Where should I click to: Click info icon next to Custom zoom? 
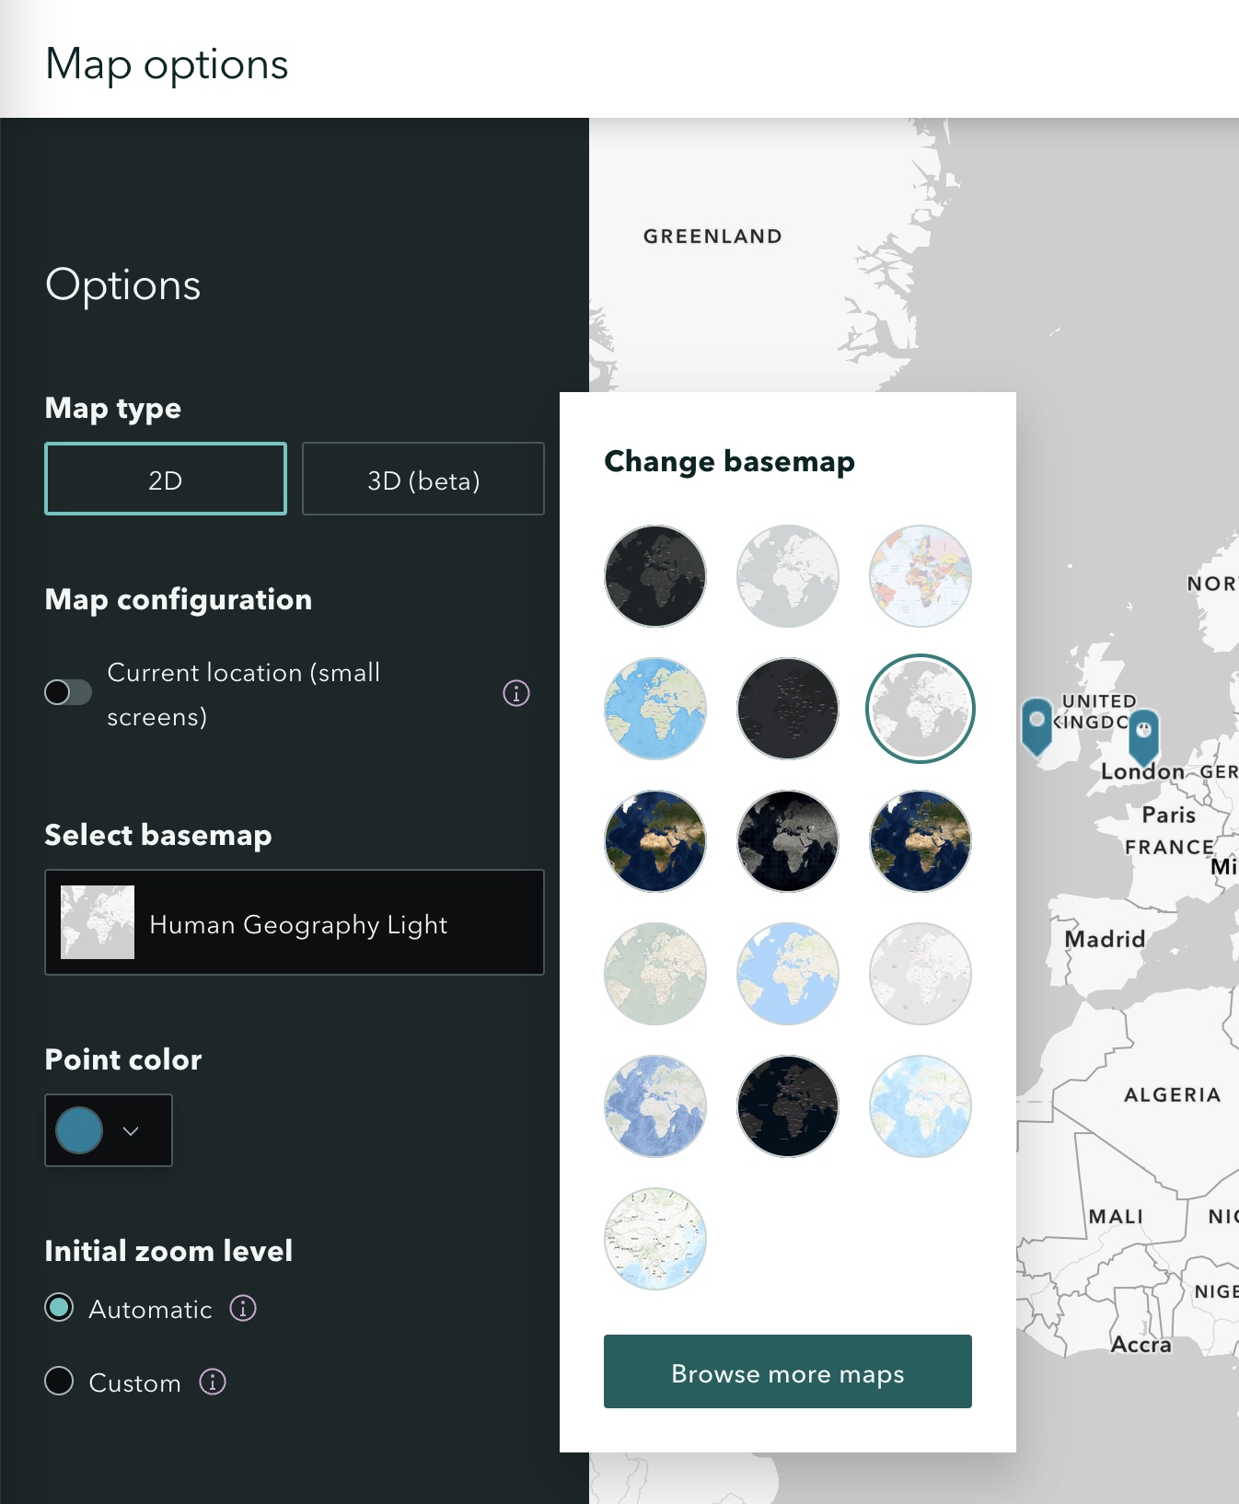(x=213, y=1382)
